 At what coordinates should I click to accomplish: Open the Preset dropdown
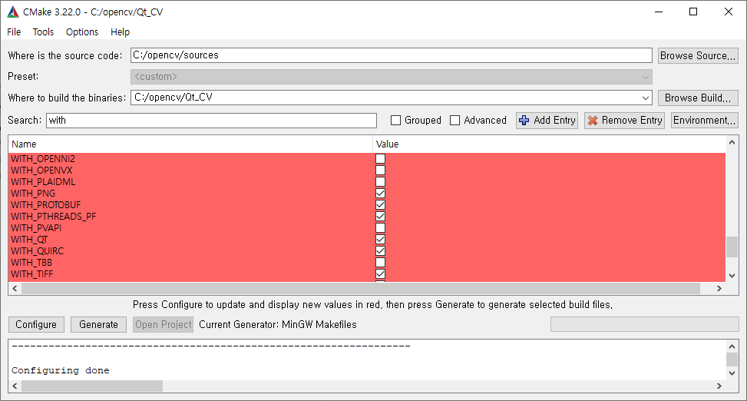point(391,77)
